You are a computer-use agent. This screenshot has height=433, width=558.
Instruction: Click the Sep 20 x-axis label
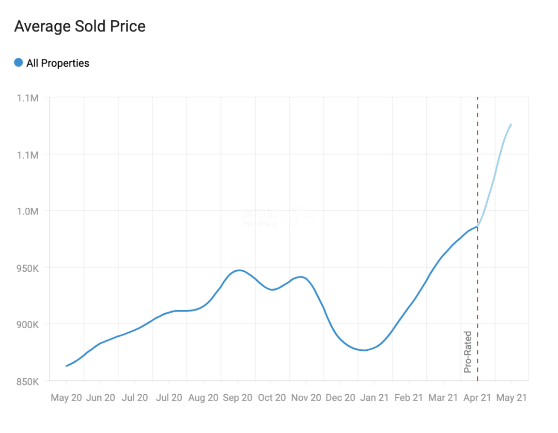[x=238, y=398]
